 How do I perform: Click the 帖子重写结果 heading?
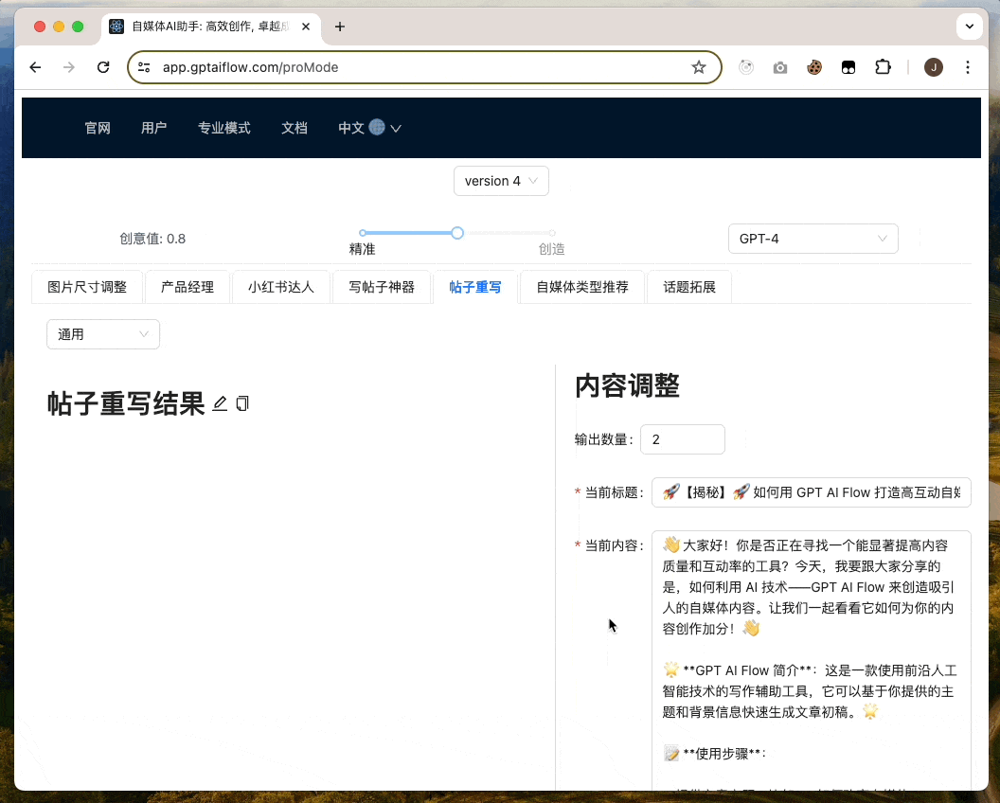[x=126, y=404]
